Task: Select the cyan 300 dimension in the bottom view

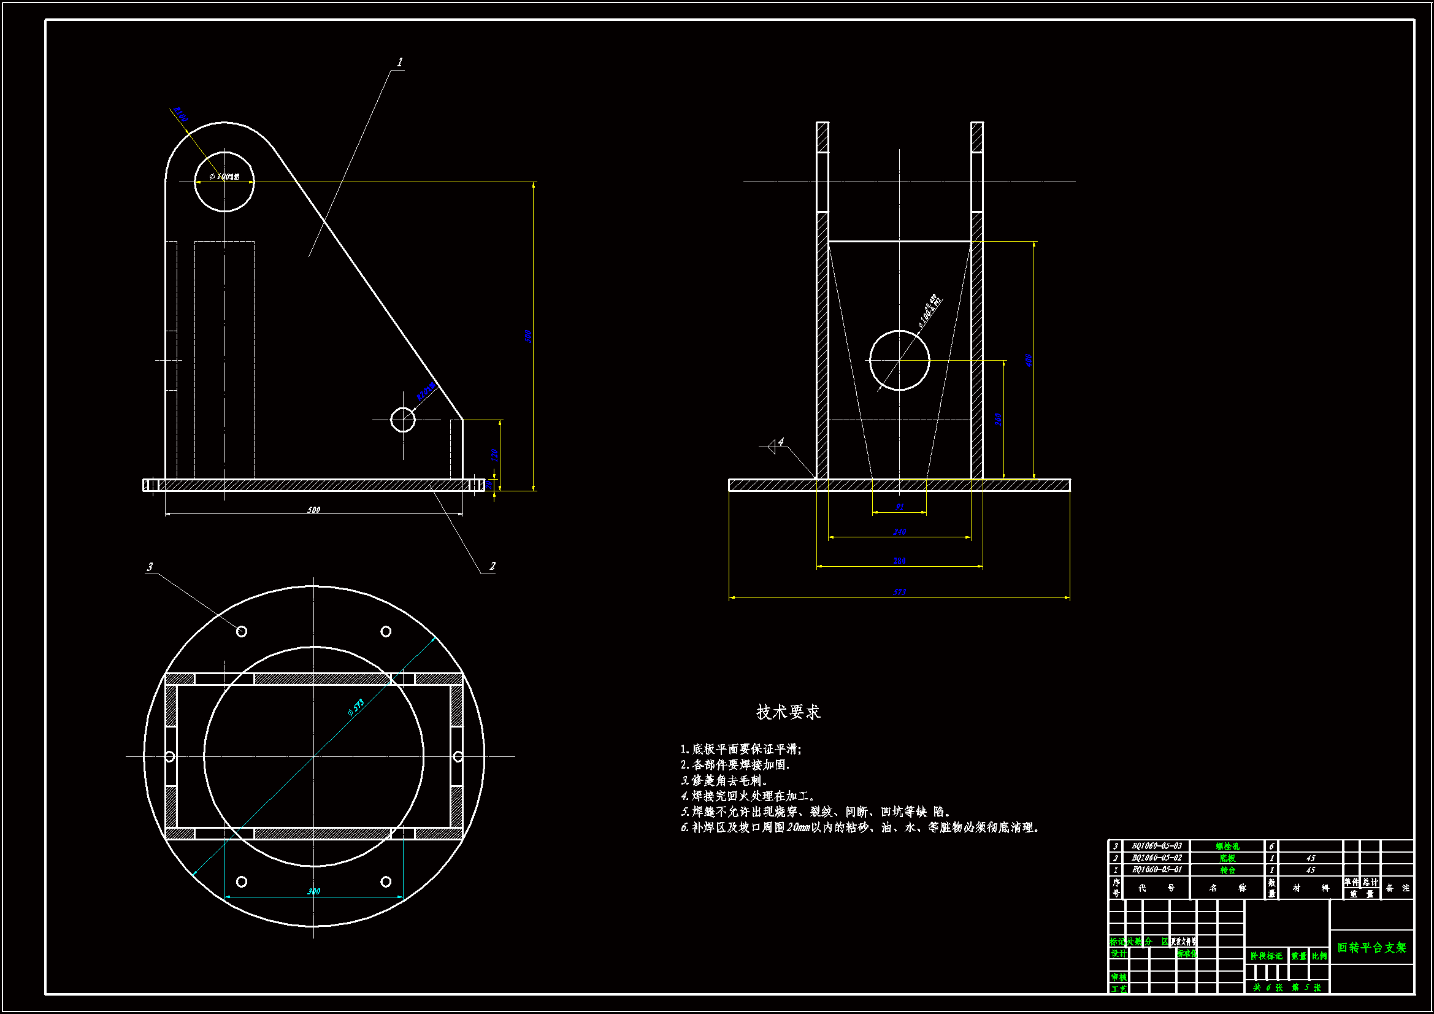Action: pos(313,891)
